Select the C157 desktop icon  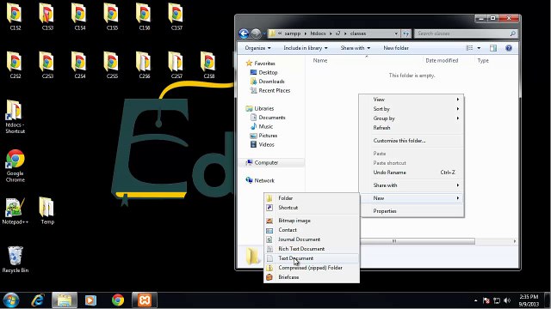pos(176,16)
